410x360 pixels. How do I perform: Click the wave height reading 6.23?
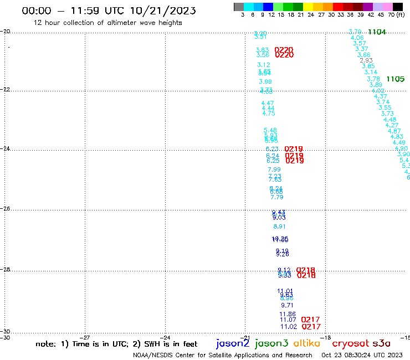point(272,149)
